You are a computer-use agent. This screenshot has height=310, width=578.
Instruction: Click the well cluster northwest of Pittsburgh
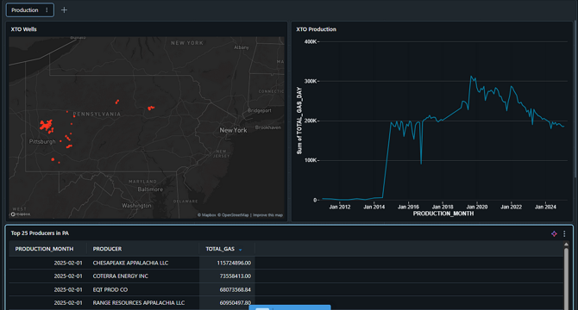tap(47, 126)
